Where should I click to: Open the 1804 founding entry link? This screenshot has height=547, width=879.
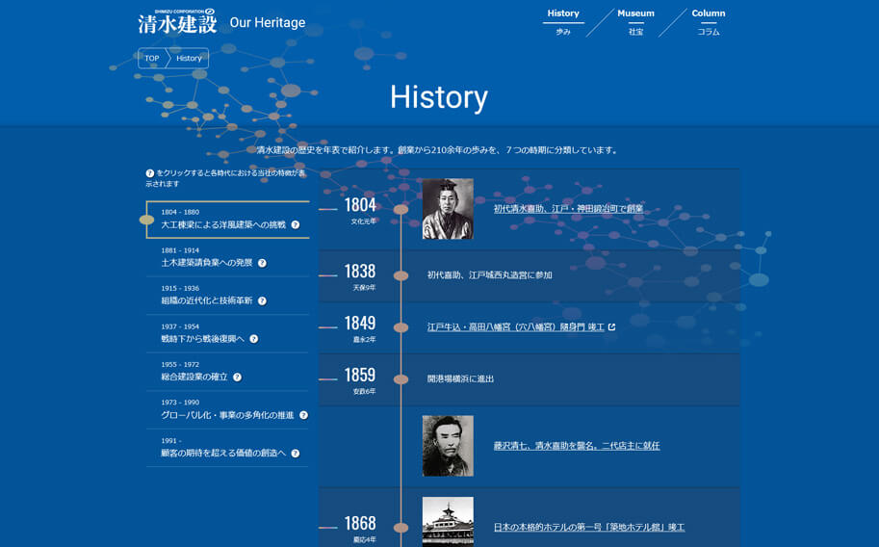coord(568,209)
